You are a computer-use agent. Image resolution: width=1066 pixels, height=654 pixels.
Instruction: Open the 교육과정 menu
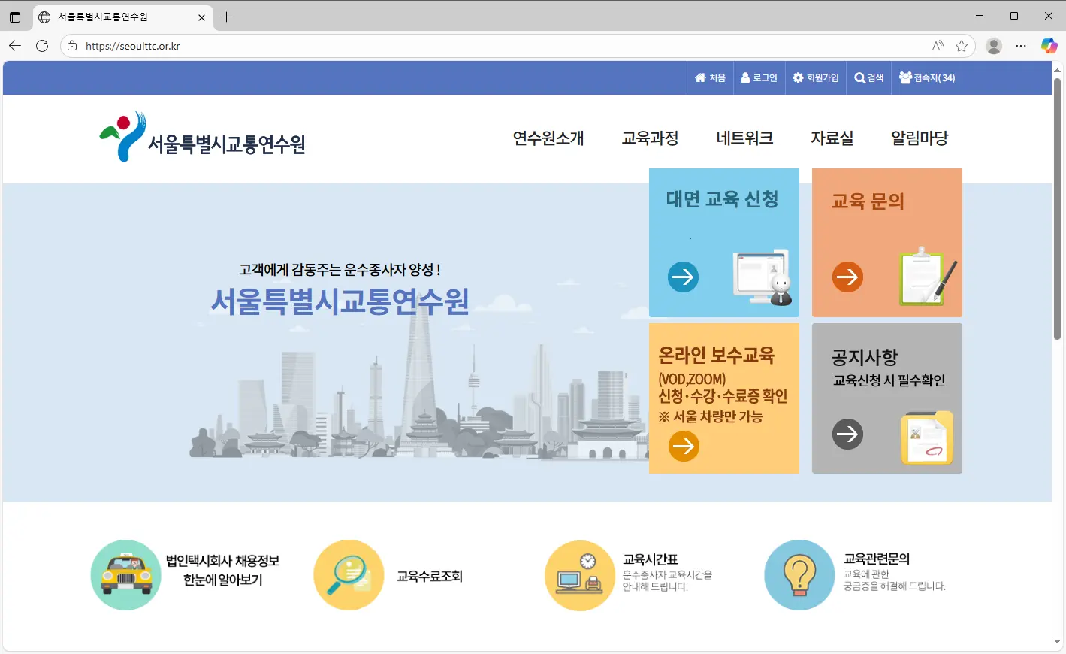[x=650, y=138]
